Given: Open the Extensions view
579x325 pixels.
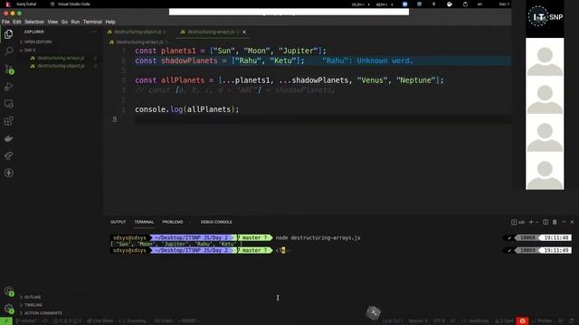Looking at the screenshot, I should (8, 121).
